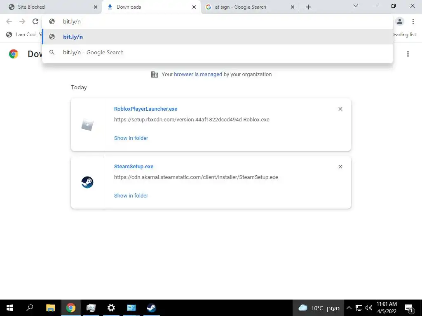Open the Control Panel taskbar icon
The width and height of the screenshot is (422, 316).
(x=131, y=308)
